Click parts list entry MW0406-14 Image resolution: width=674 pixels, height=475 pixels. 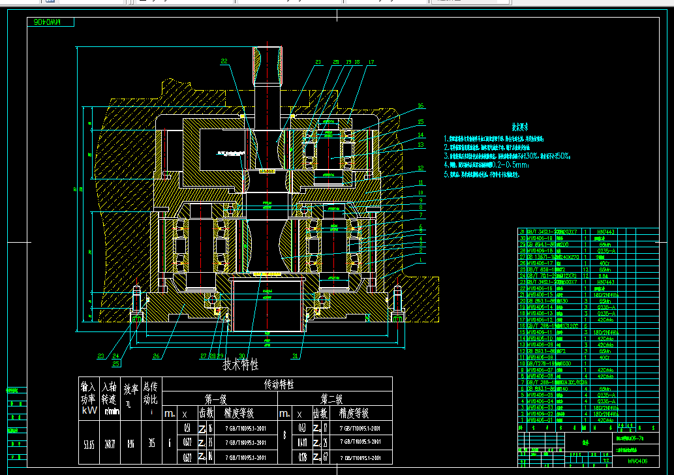pyautogui.click(x=540, y=307)
